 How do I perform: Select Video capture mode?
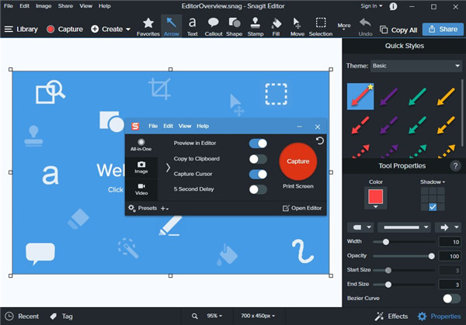pos(141,189)
